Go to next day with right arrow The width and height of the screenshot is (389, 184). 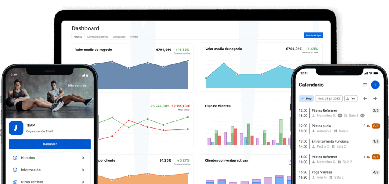pyautogui.click(x=375, y=99)
